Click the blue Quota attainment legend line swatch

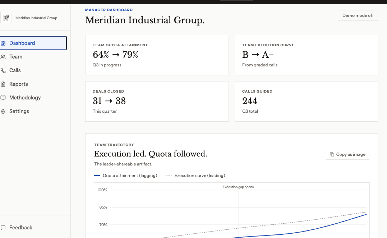tap(97, 176)
